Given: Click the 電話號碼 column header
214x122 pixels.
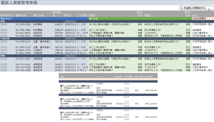Looking at the screenshot, I should (21, 15).
